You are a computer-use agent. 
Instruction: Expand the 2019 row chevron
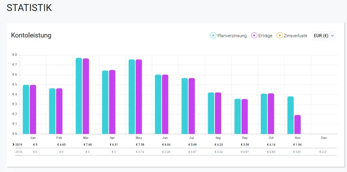click(14, 145)
